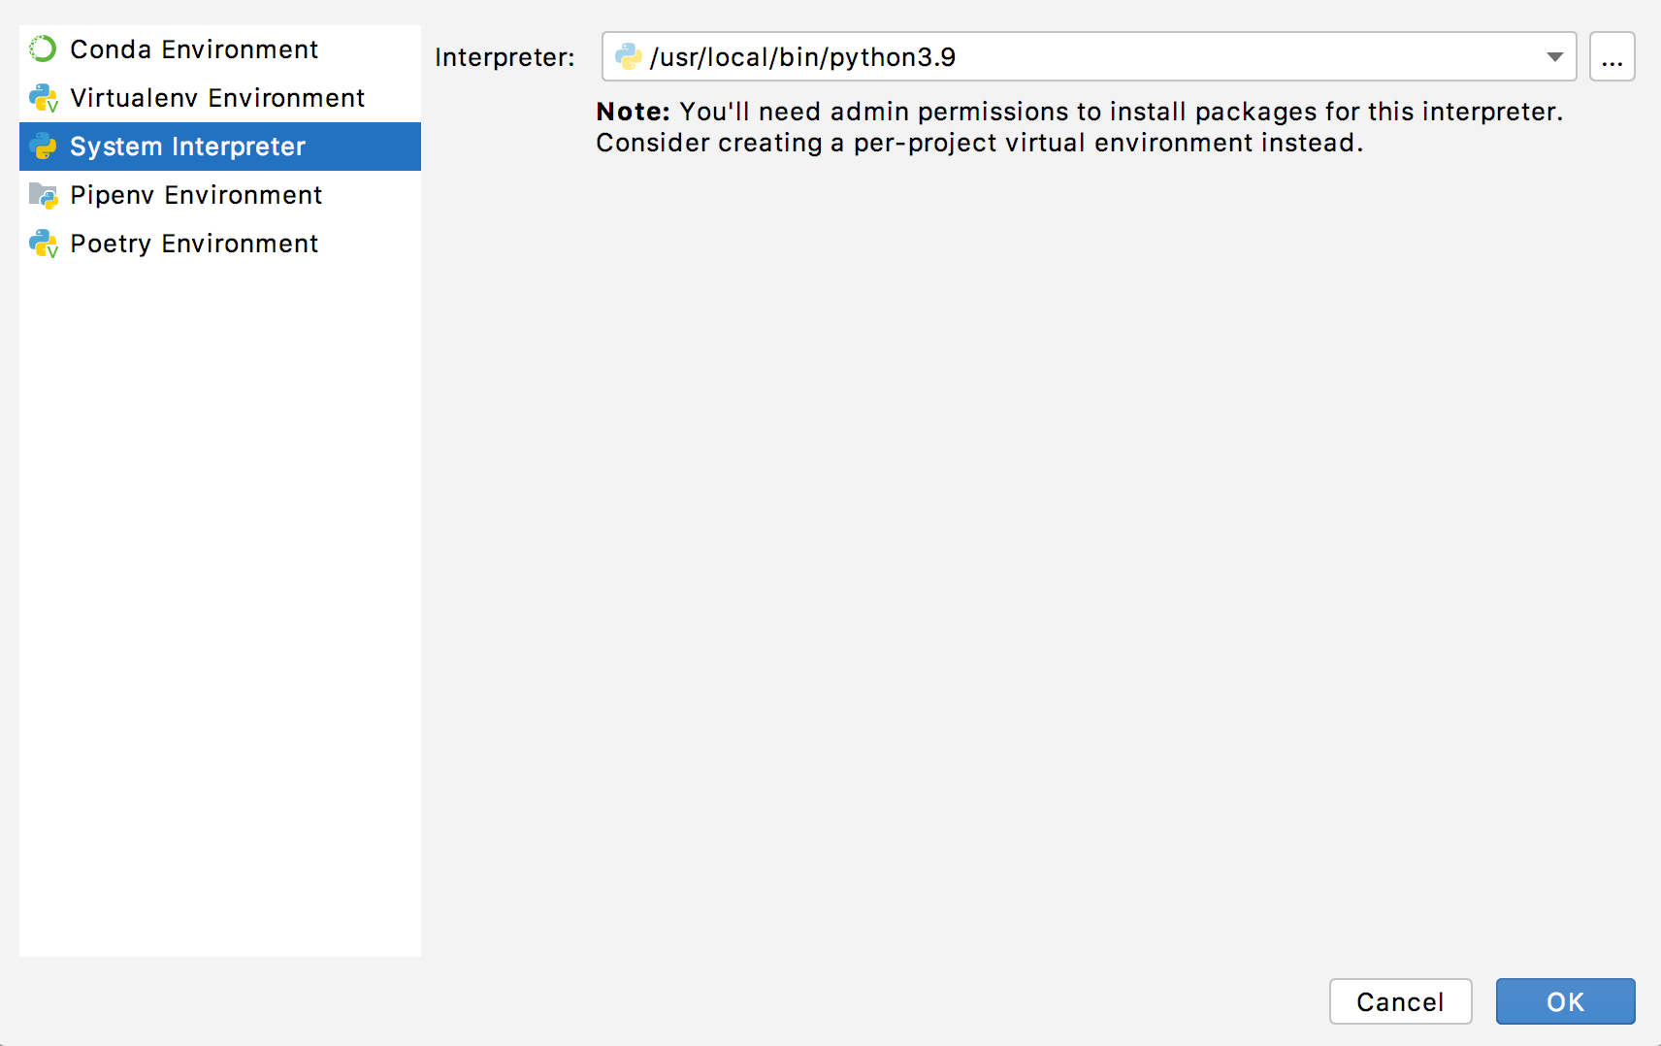The height and width of the screenshot is (1046, 1661).
Task: Click the System Interpreter Python icon
Action: tap(42, 147)
